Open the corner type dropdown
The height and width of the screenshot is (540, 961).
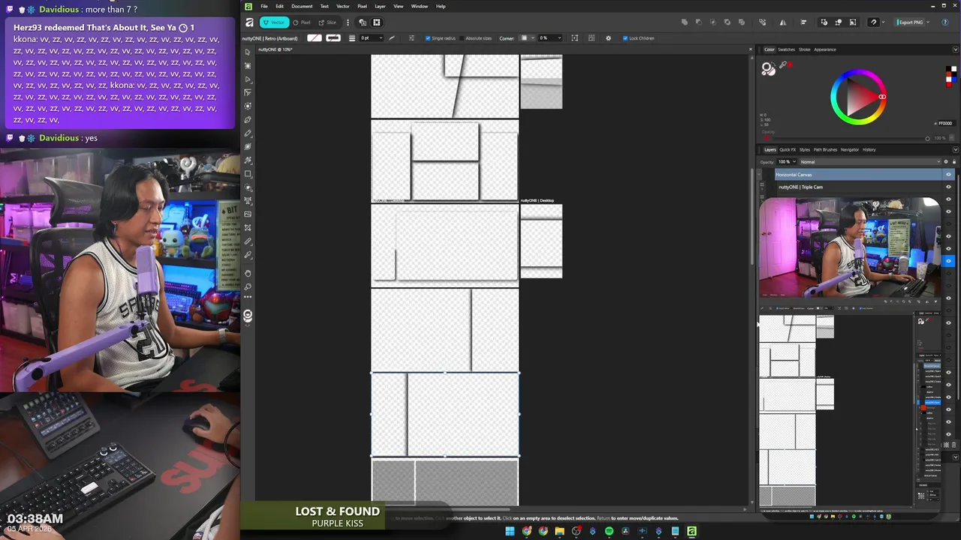[532, 38]
